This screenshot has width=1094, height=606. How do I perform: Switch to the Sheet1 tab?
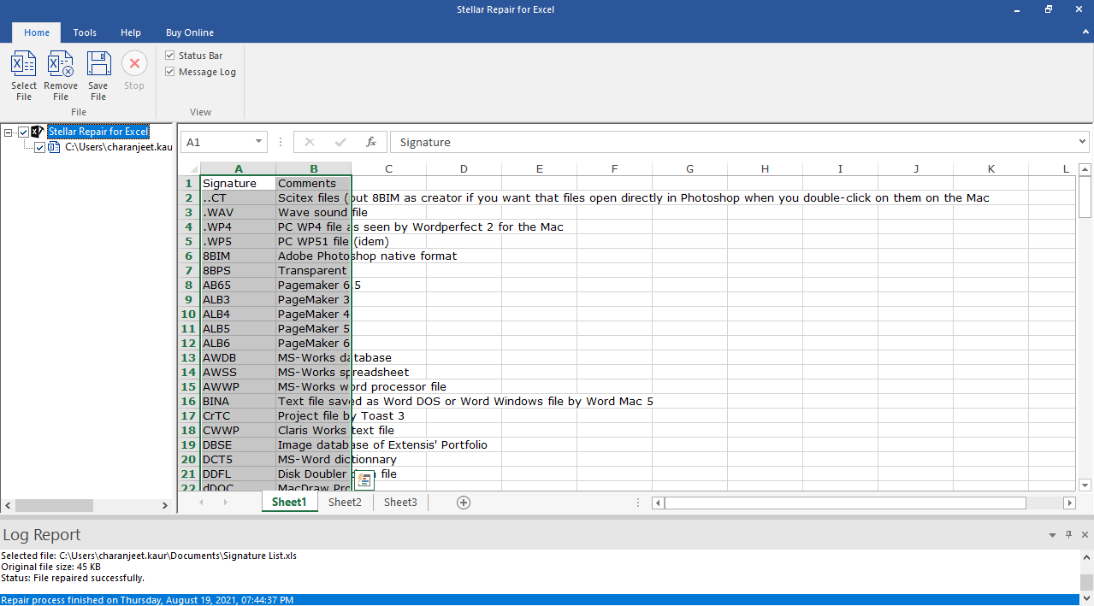pyautogui.click(x=289, y=503)
